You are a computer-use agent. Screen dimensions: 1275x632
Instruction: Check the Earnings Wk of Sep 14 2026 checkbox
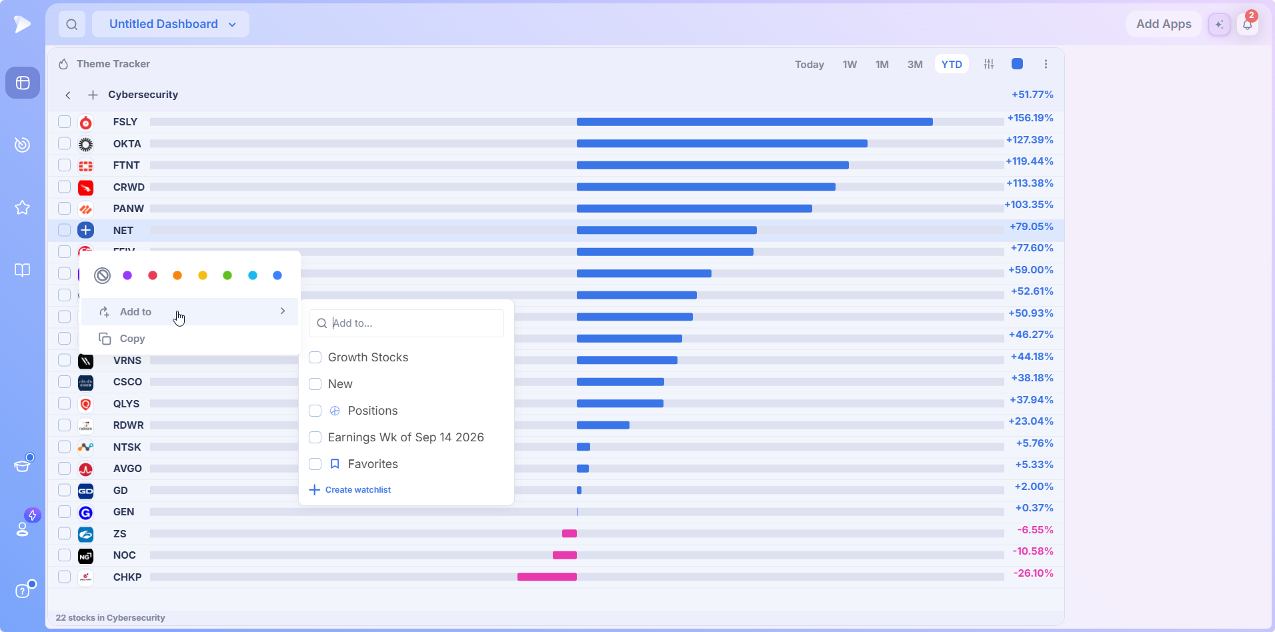pyautogui.click(x=315, y=437)
